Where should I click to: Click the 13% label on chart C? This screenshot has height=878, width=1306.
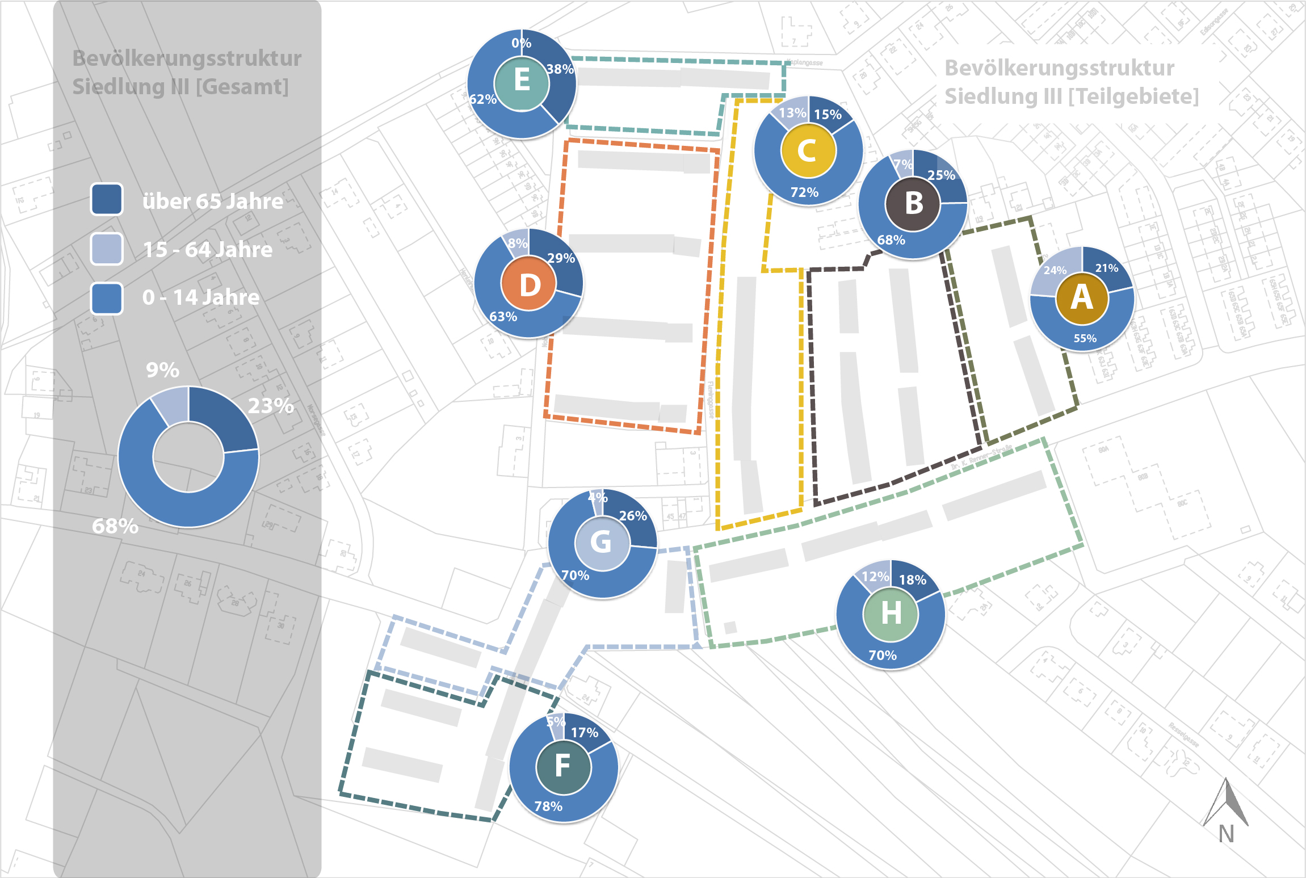pyautogui.click(x=793, y=113)
